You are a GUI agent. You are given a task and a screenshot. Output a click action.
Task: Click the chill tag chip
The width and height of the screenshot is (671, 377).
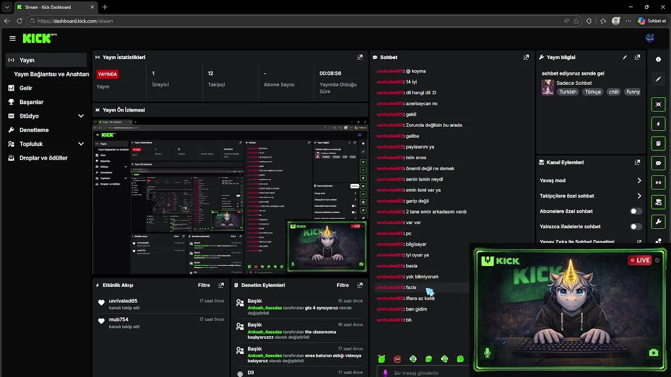tap(613, 92)
